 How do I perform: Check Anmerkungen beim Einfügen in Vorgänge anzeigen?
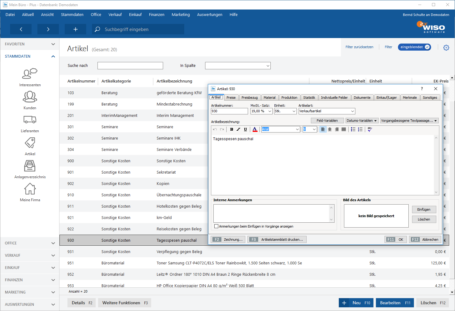[216, 226]
